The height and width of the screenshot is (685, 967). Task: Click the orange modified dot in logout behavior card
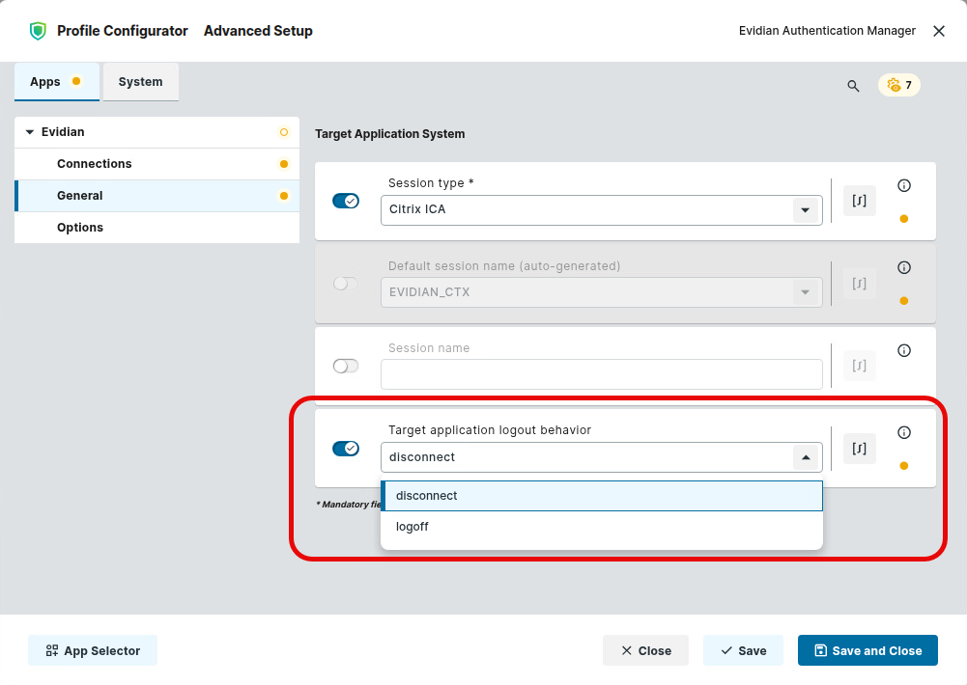tap(904, 466)
